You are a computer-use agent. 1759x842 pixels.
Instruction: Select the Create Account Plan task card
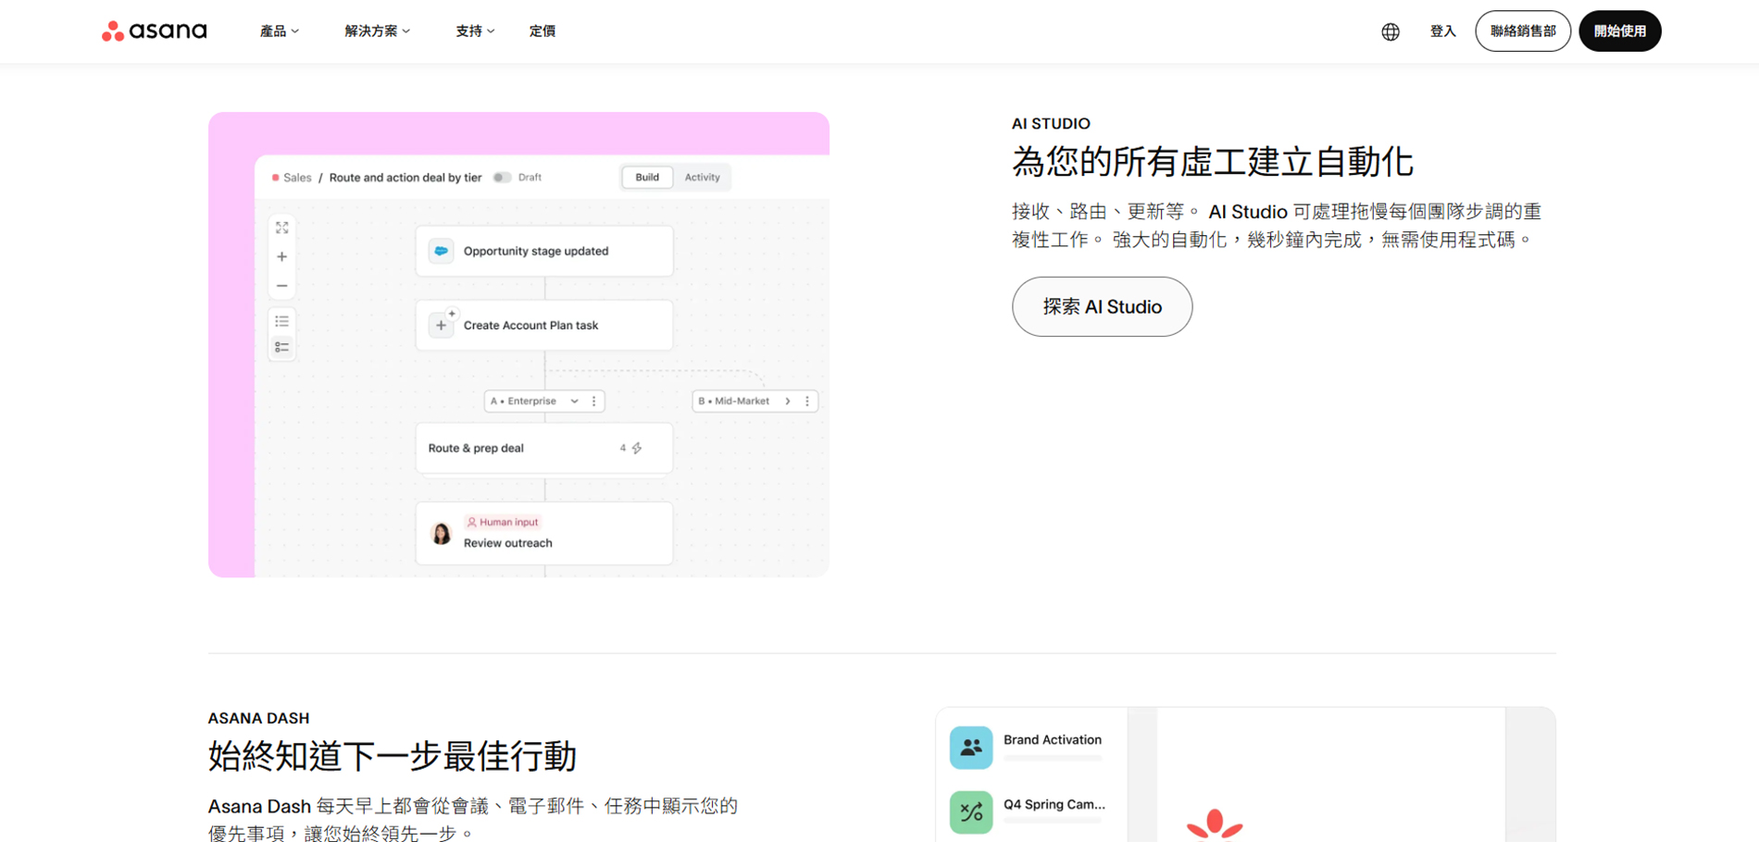pos(544,325)
